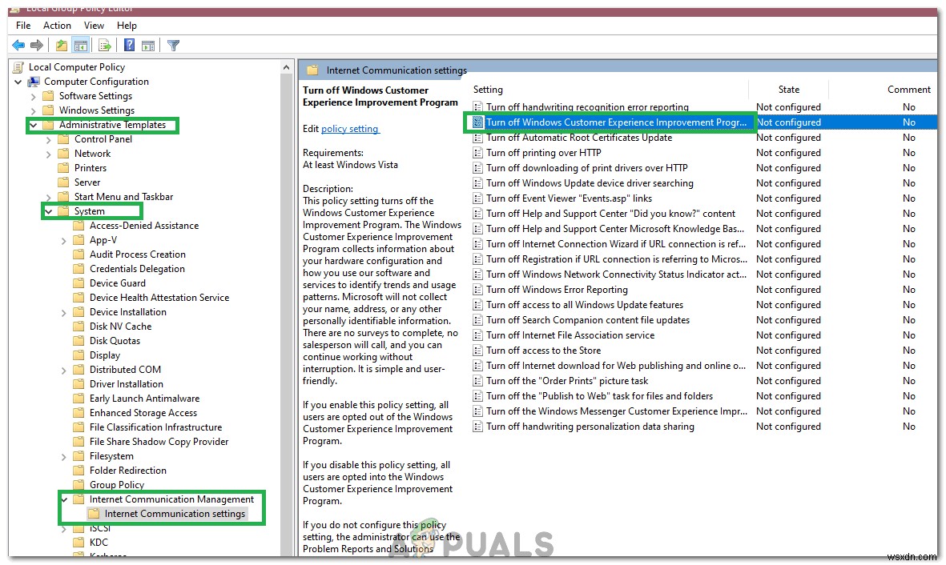946x565 pixels.
Task: Click policy icon for Order Prints picture task
Action: point(478,381)
